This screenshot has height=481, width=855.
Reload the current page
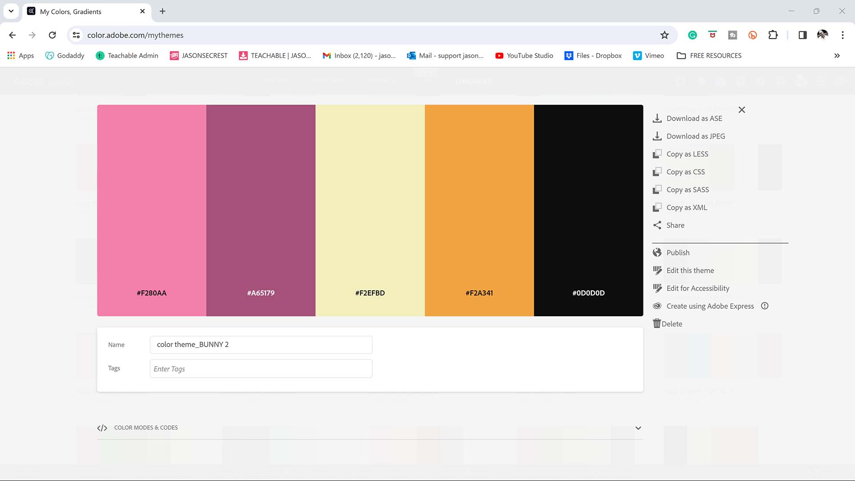click(x=52, y=35)
